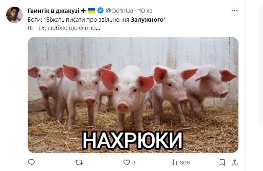
Task: Like the post with the heart icon
Action: (x=126, y=162)
